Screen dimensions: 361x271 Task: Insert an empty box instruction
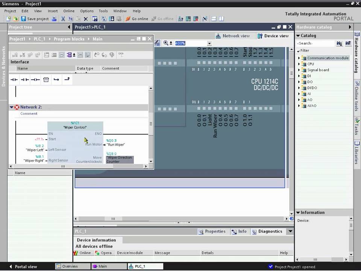tap(46, 80)
